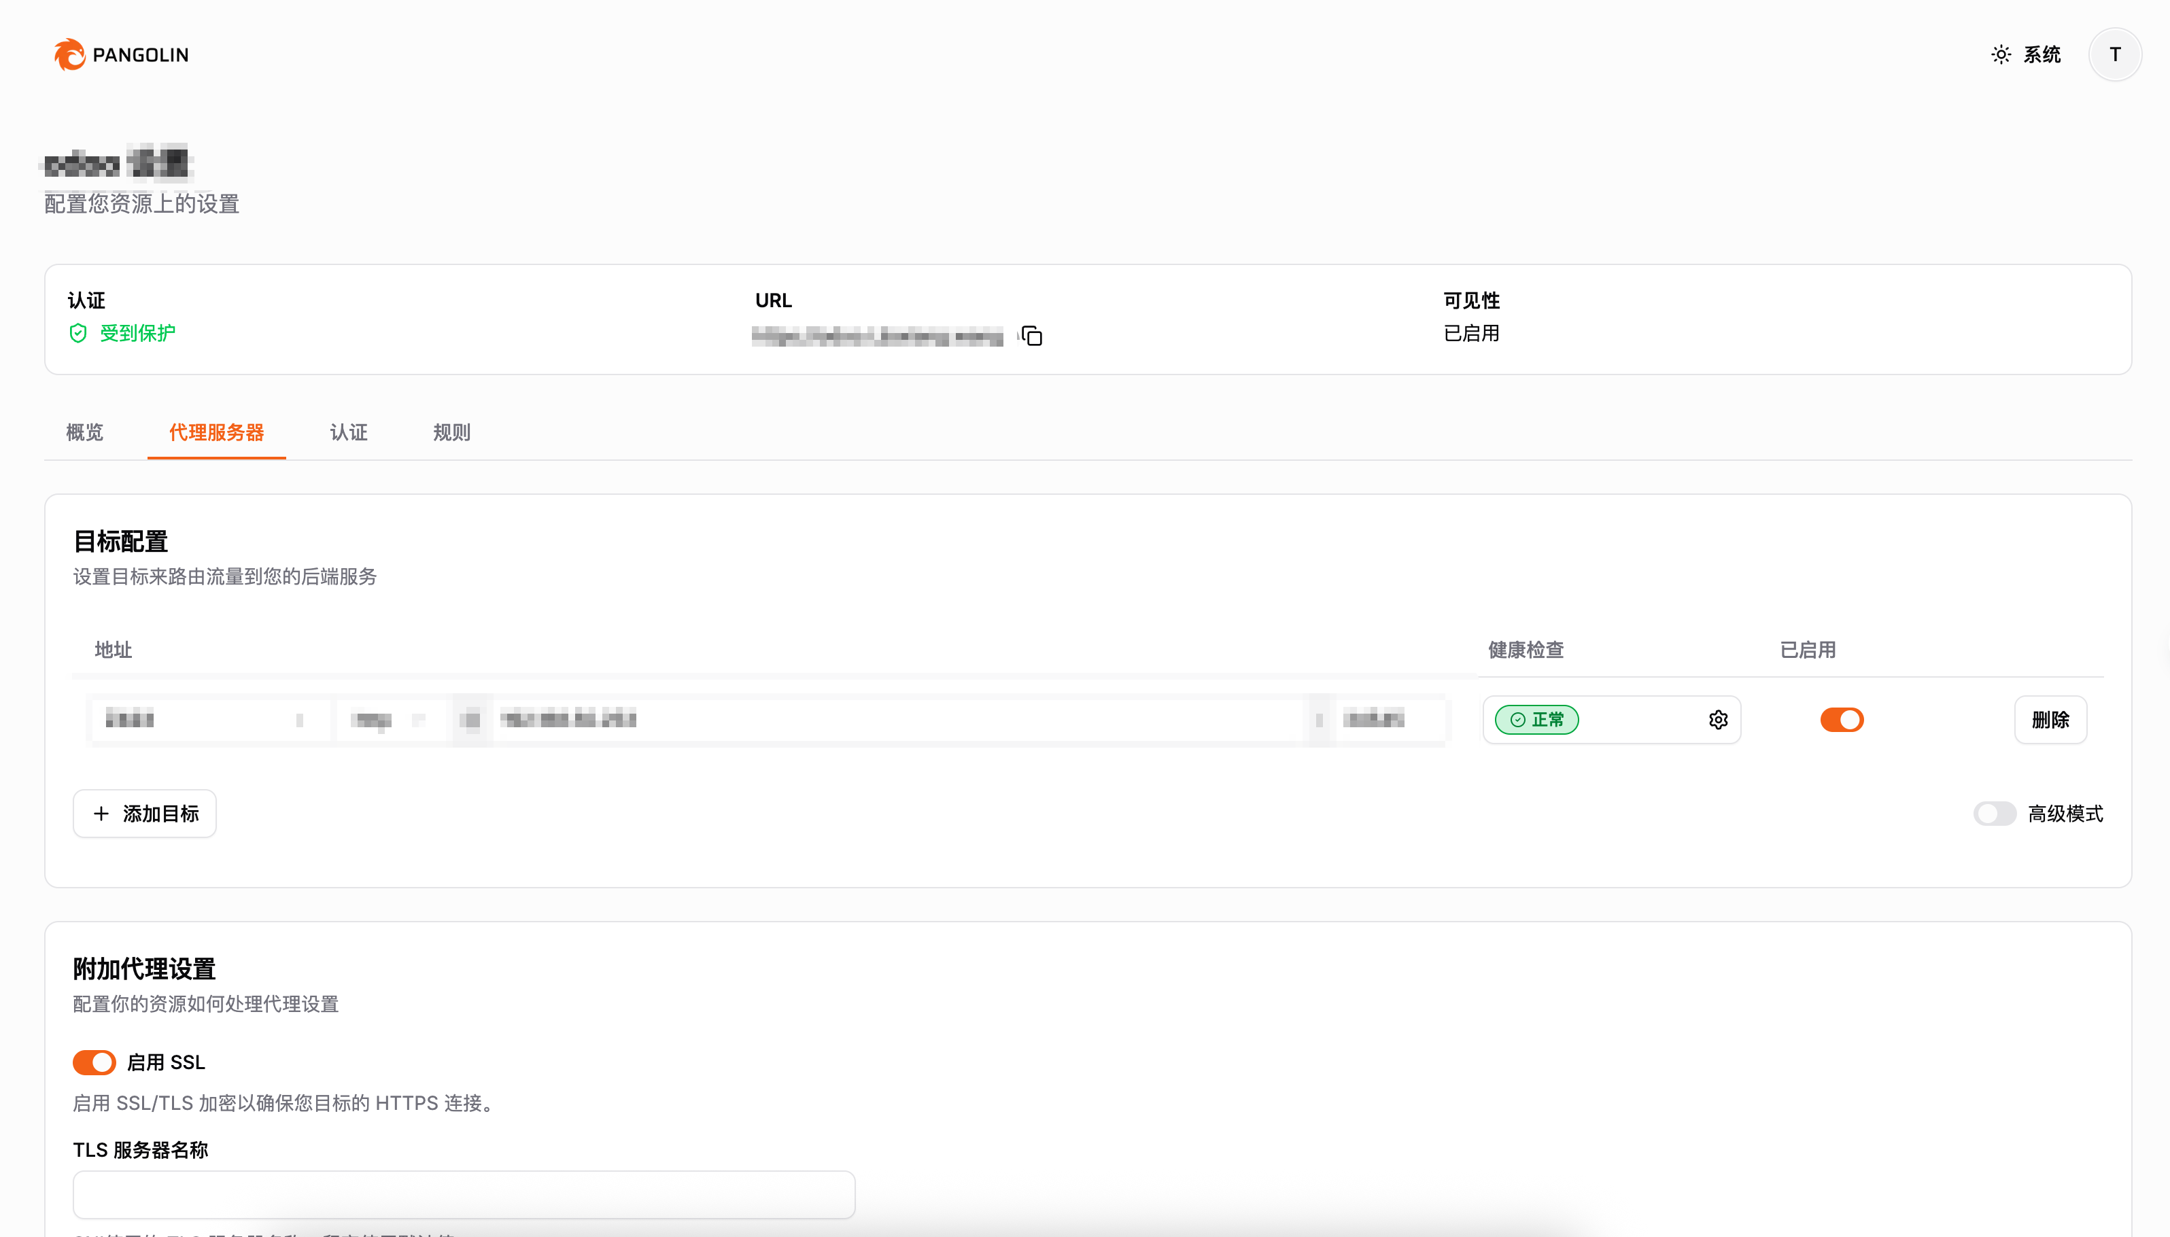Click the plus icon in 添加目标

[101, 814]
